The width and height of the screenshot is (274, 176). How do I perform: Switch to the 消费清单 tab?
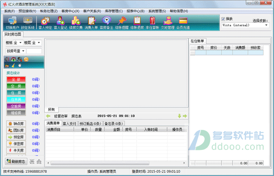[x=53, y=123]
